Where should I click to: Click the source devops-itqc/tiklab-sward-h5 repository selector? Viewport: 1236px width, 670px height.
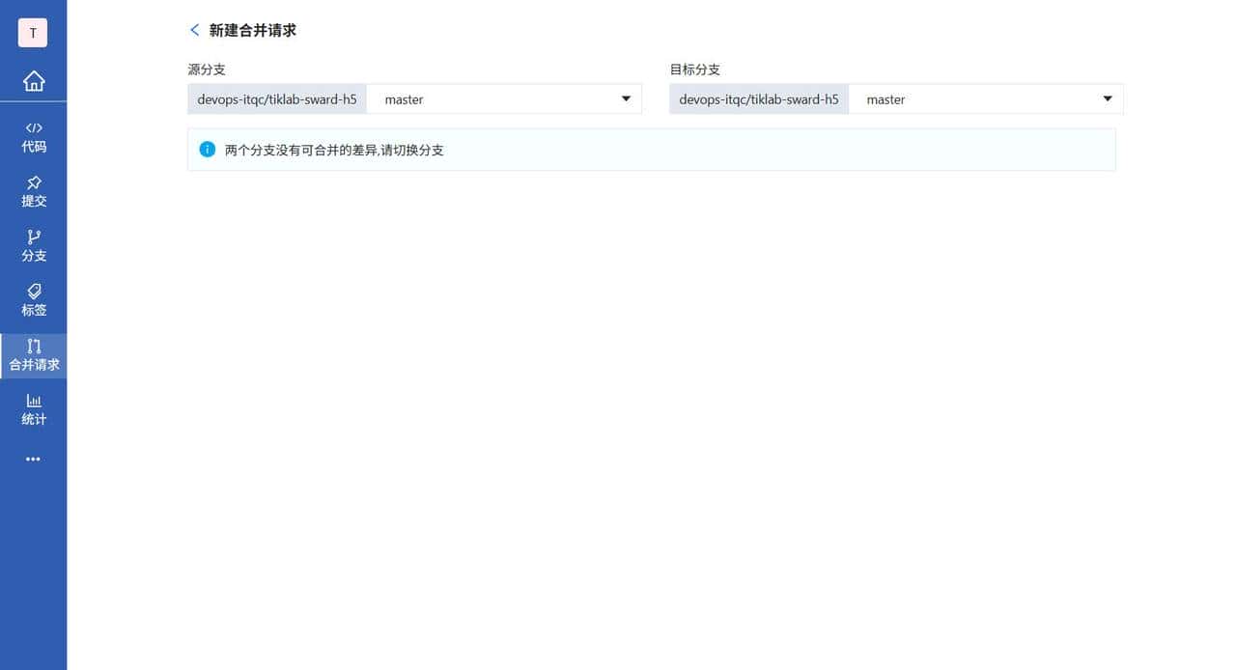[x=276, y=98]
